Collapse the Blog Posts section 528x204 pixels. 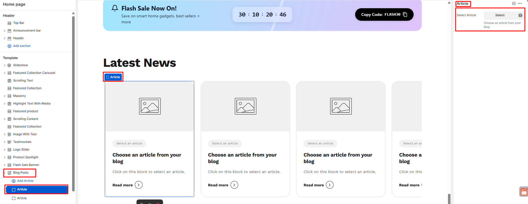click(x=5, y=173)
